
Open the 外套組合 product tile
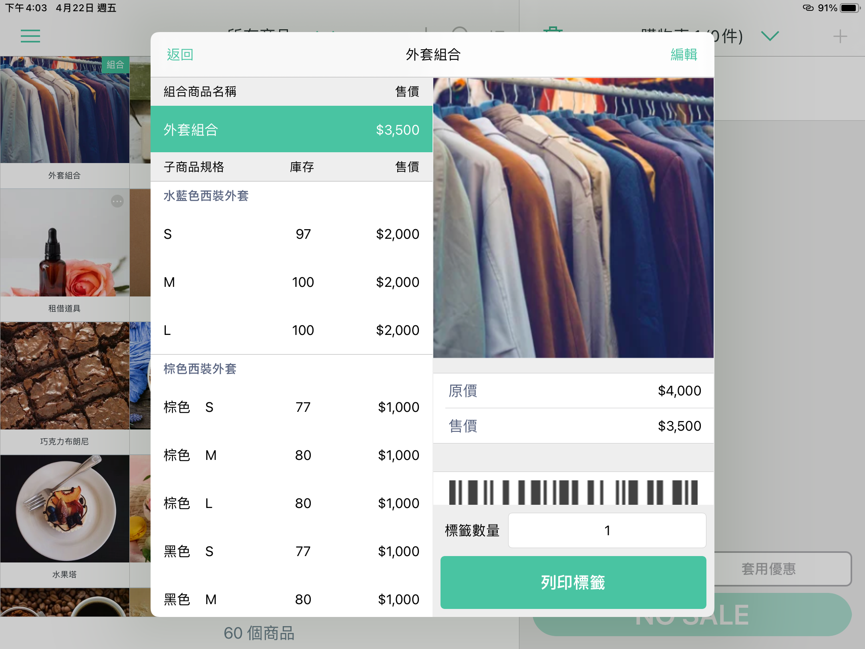(65, 122)
